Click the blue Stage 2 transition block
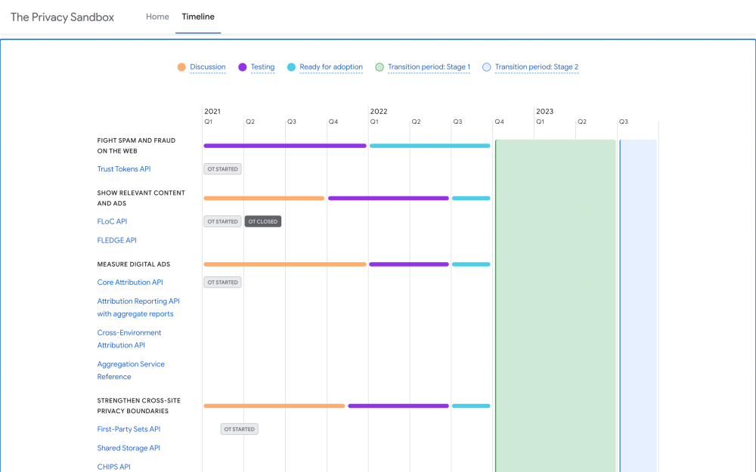The height and width of the screenshot is (472, 756). [x=638, y=302]
